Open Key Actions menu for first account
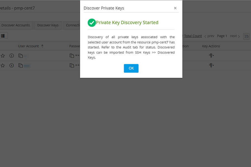Screen dimensions: 251x167 (x=211, y=56)
